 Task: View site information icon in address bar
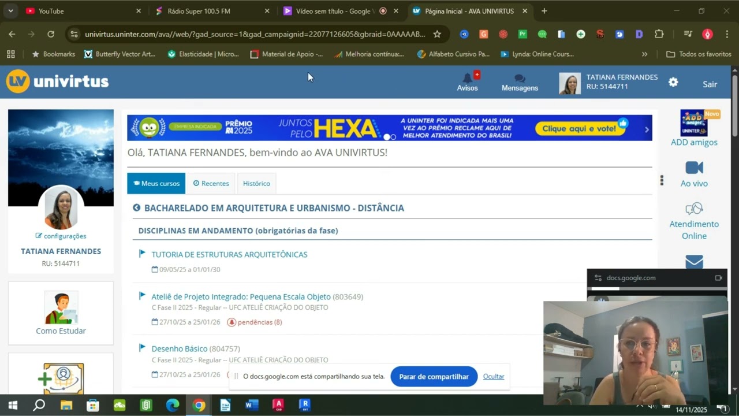[x=74, y=34]
